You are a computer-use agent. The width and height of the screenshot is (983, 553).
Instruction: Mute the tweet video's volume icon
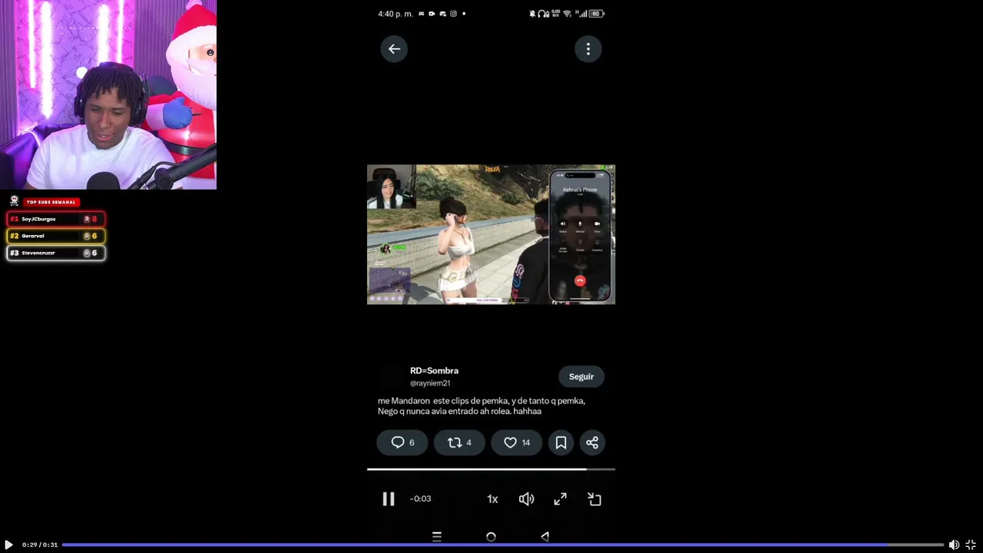[x=526, y=499]
